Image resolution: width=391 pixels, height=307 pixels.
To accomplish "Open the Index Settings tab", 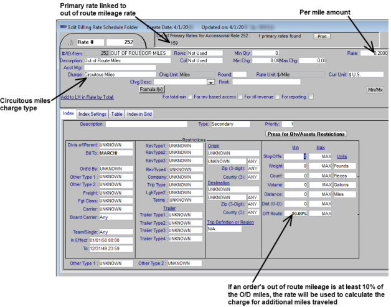I will point(93,114).
